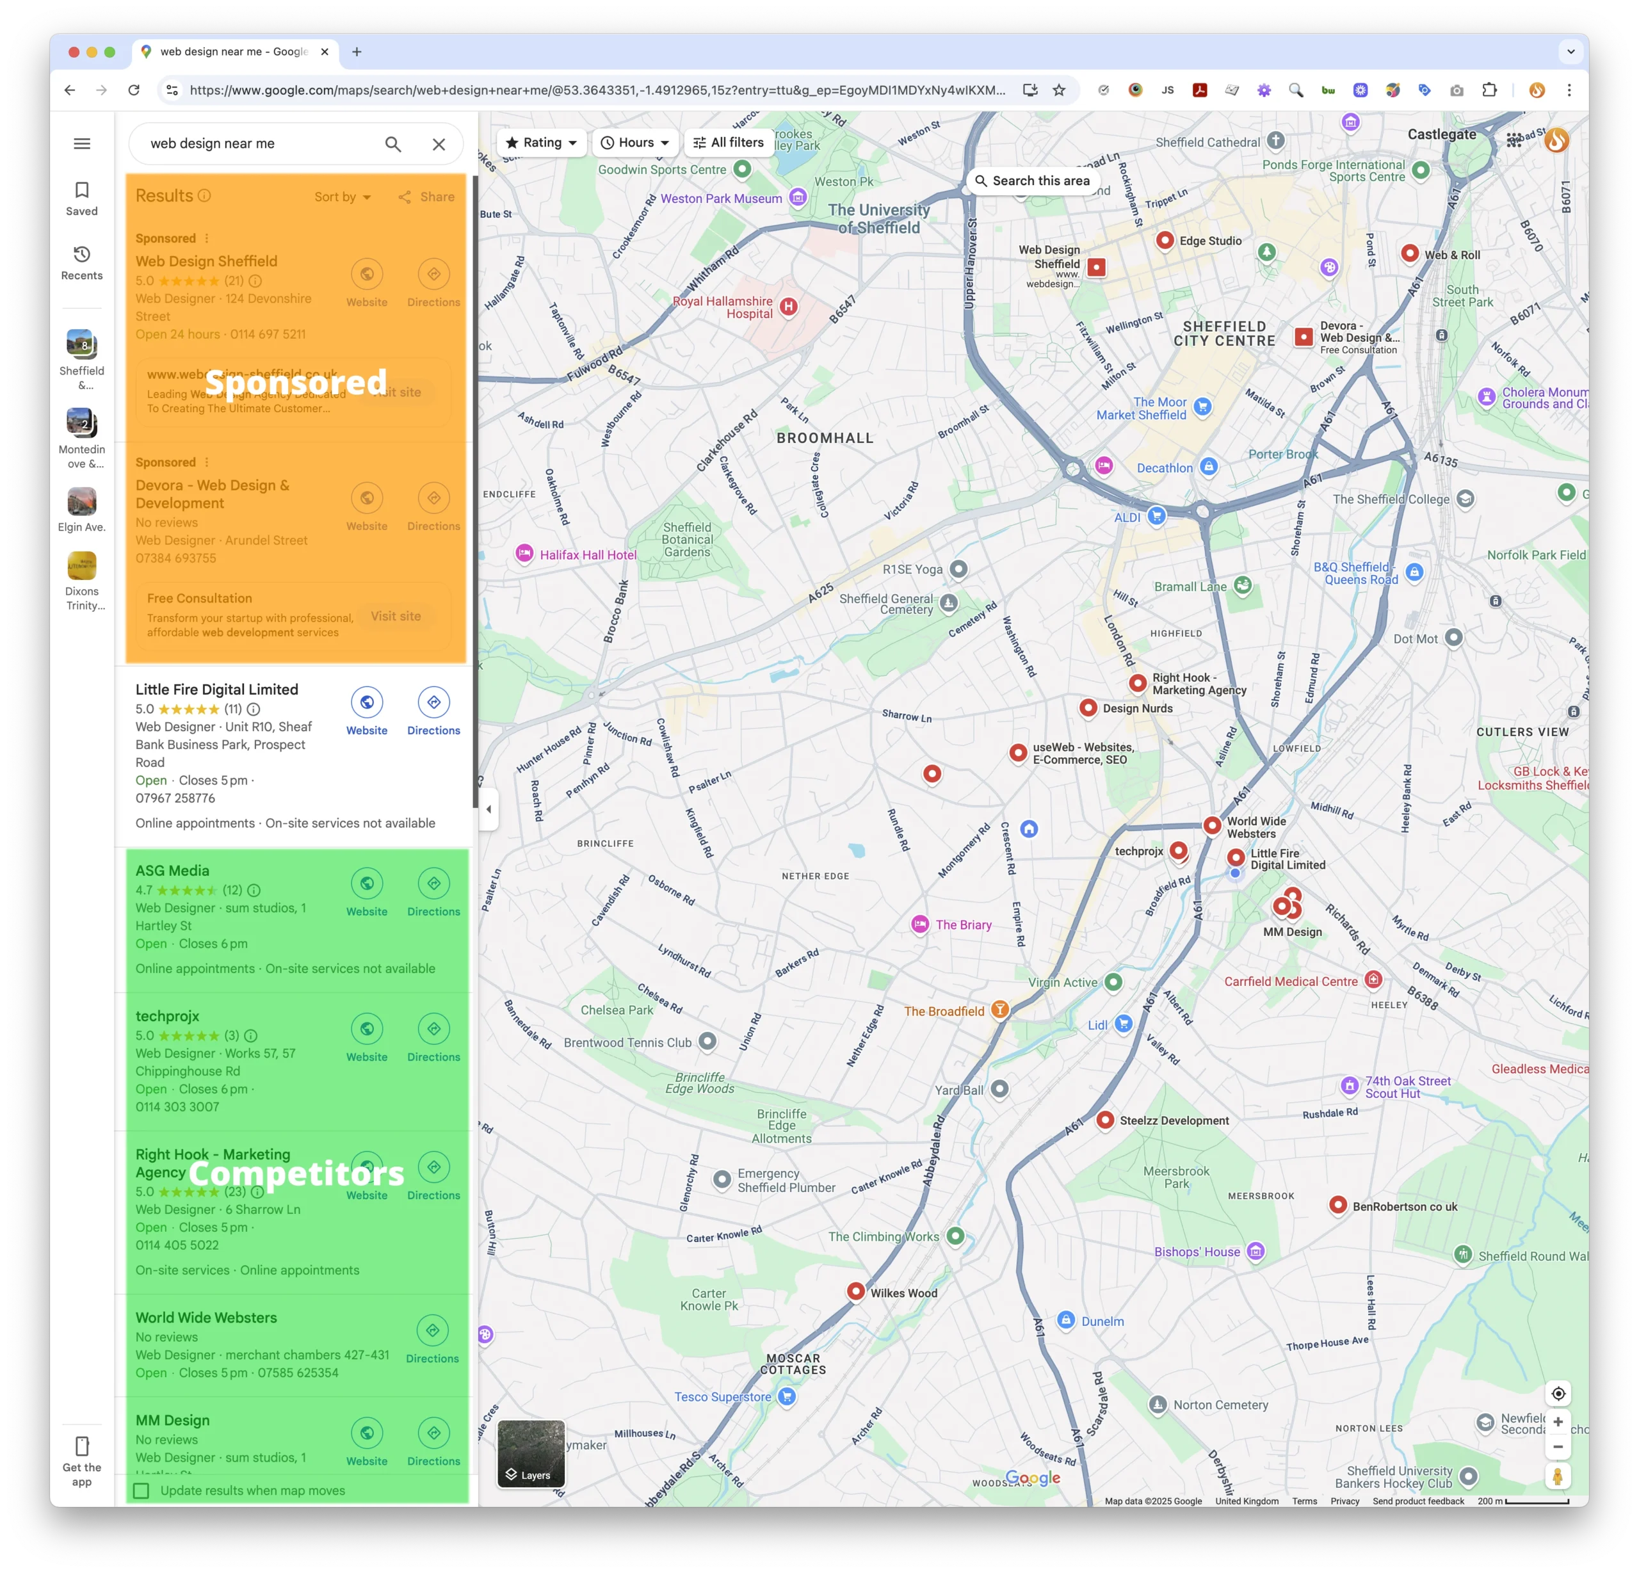The image size is (1639, 1573).
Task: Click browser reload button
Action: tap(134, 90)
